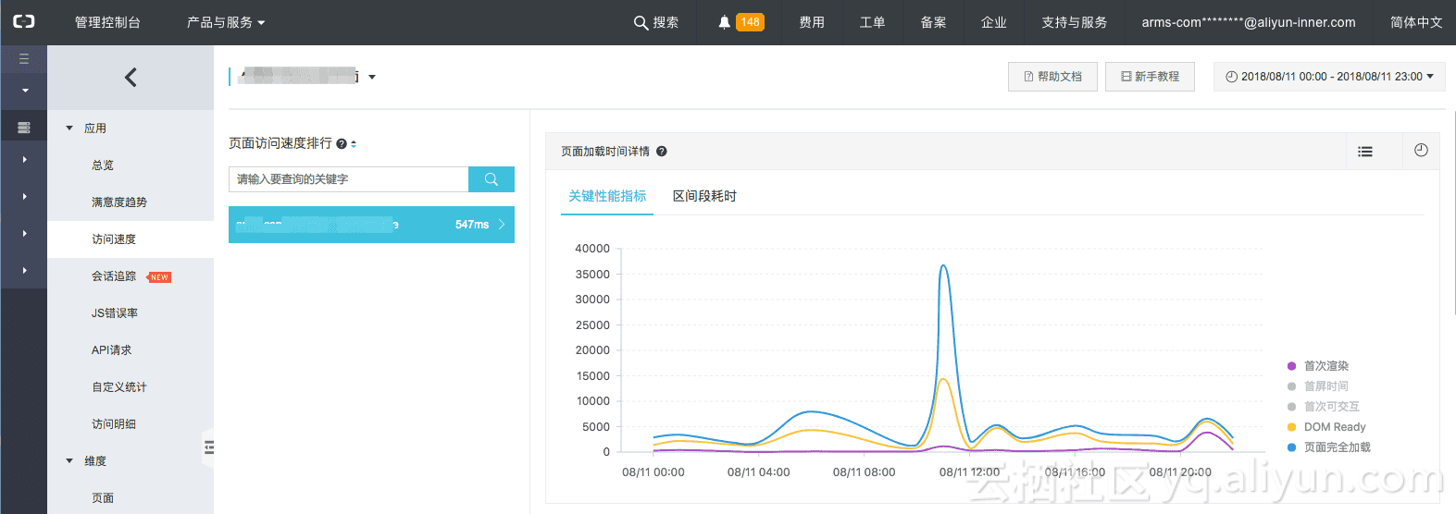Select the page row showing 547ms
The width and height of the screenshot is (1456, 514).
[371, 225]
